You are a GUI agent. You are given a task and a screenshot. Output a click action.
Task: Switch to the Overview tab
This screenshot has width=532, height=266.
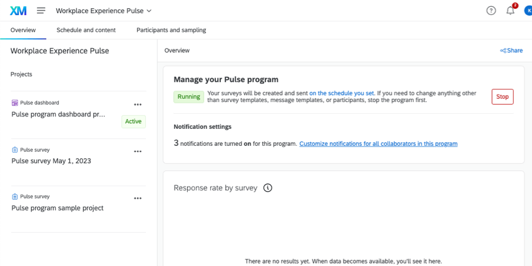click(23, 30)
